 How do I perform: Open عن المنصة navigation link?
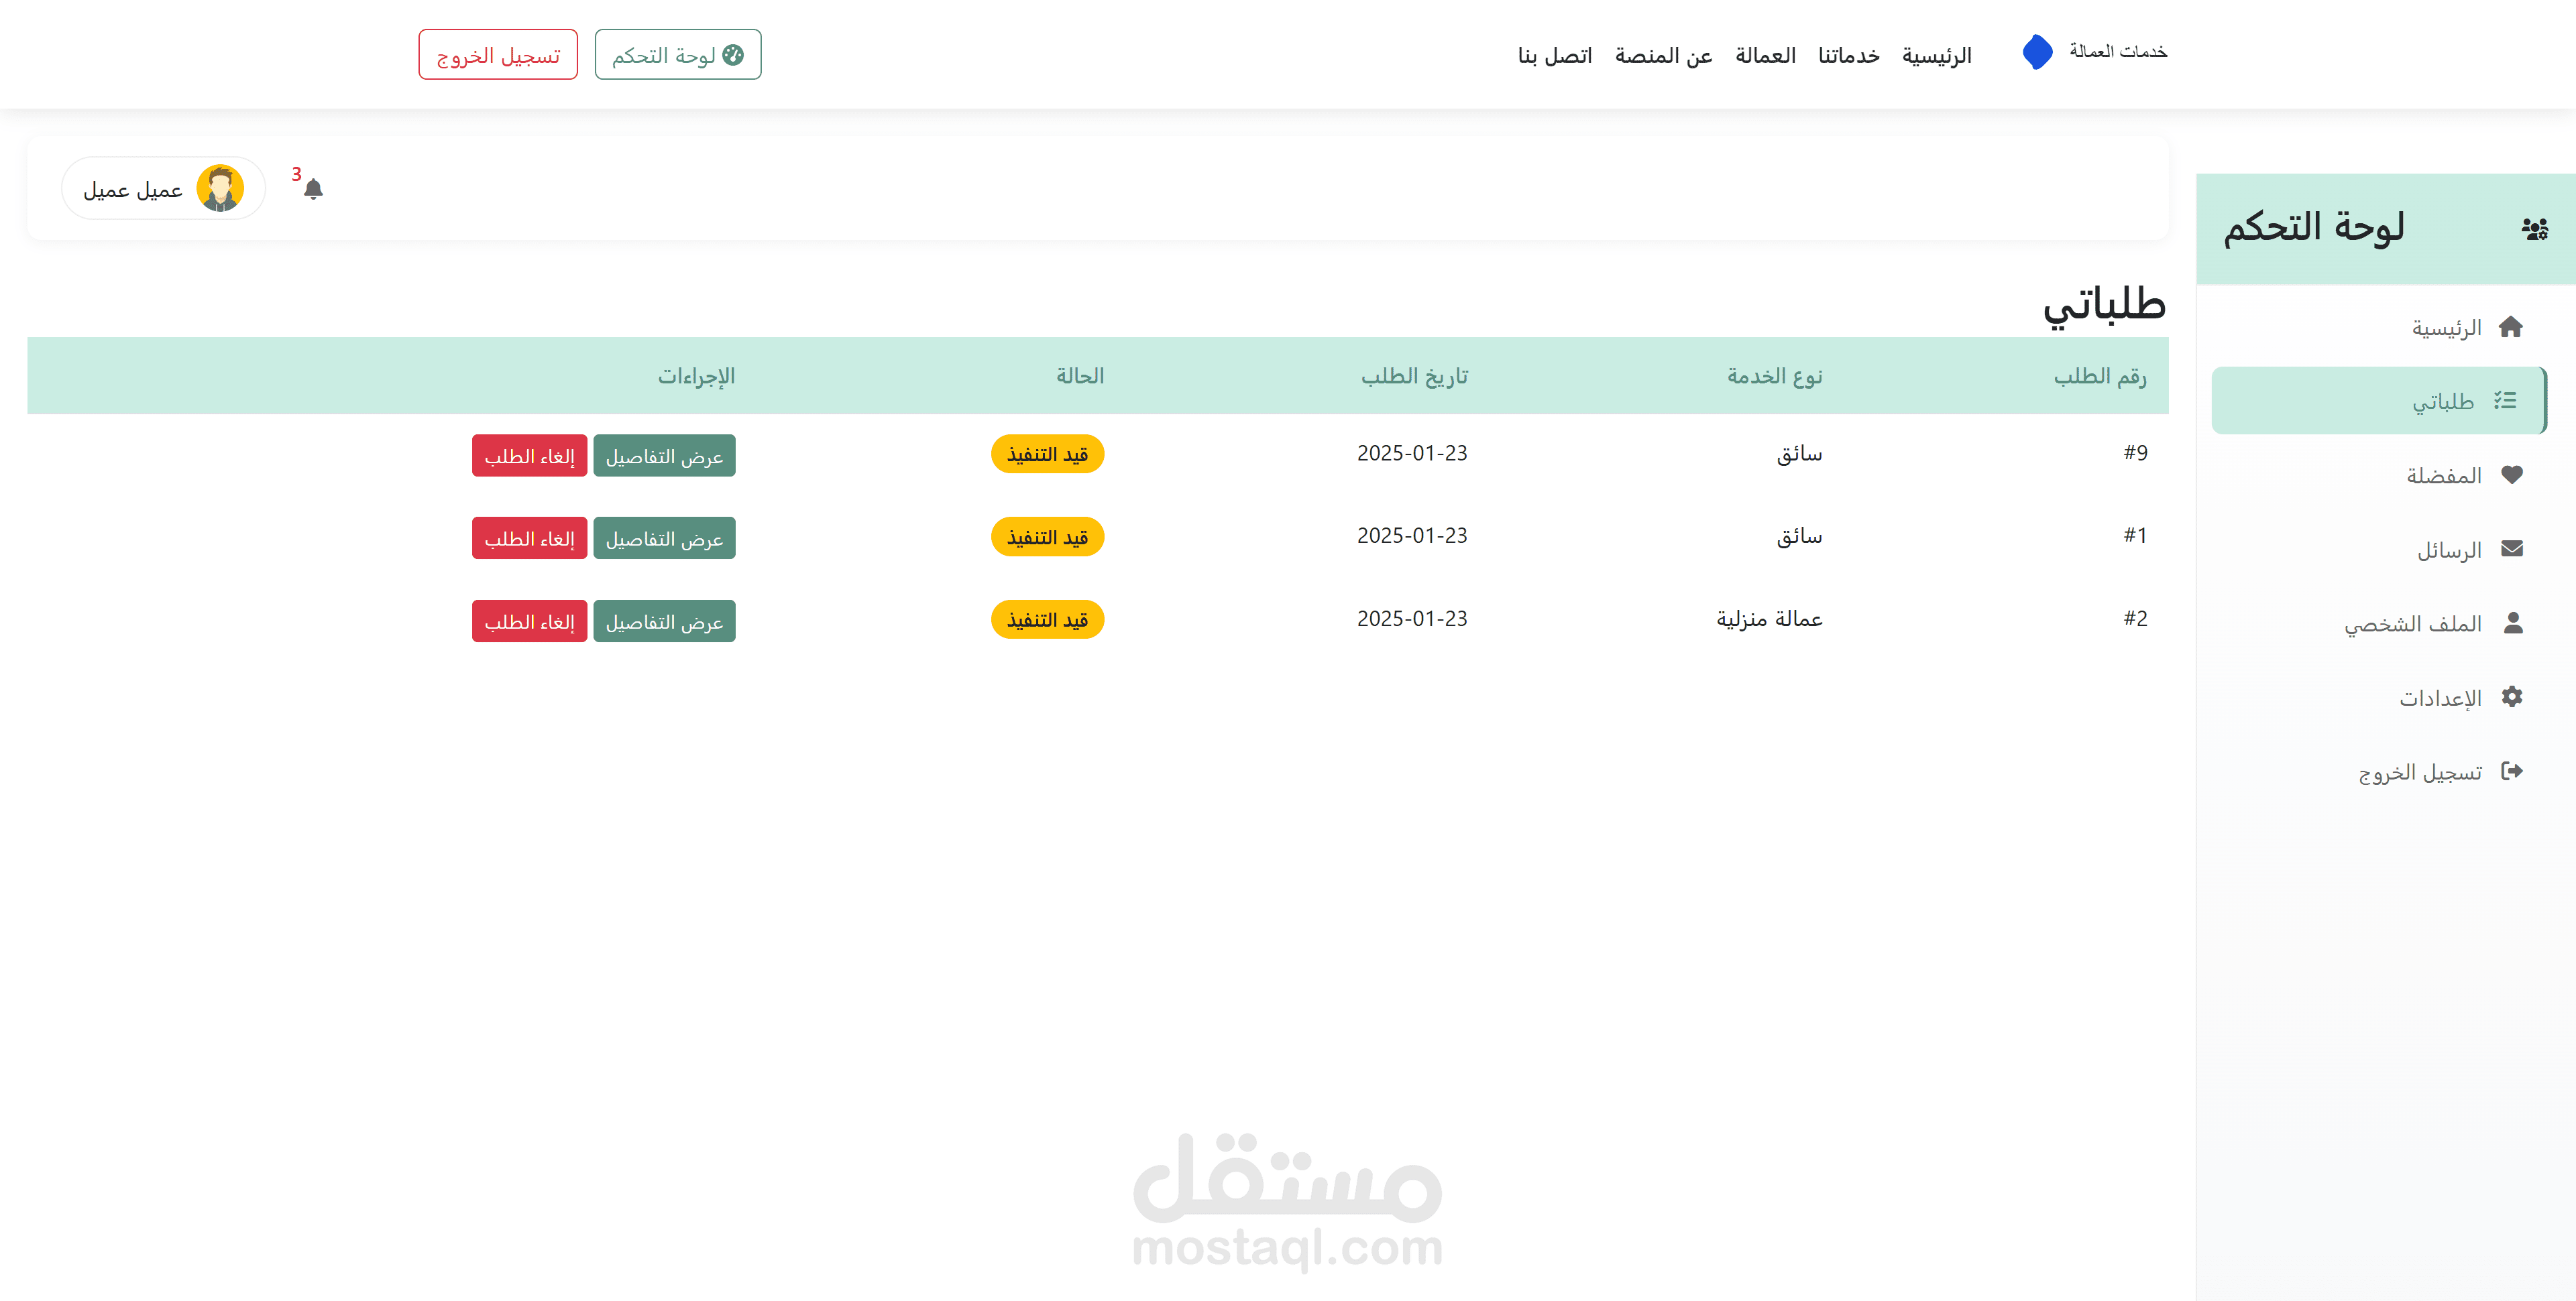(1663, 56)
